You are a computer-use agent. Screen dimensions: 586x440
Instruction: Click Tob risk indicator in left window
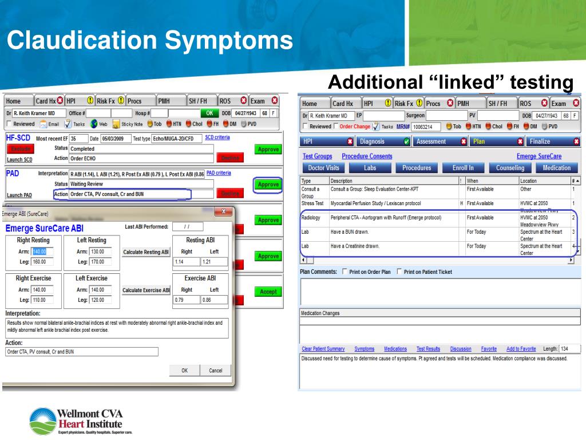[151, 124]
